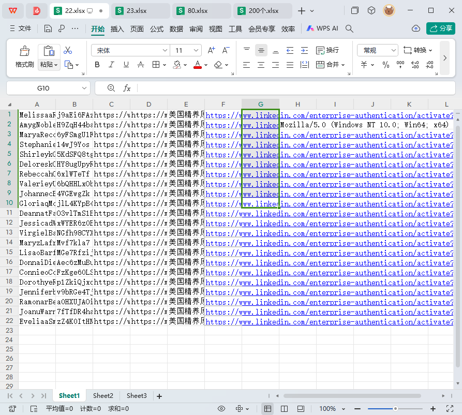Click the WPS AI button
The height and width of the screenshot is (415, 462).
[x=322, y=28]
